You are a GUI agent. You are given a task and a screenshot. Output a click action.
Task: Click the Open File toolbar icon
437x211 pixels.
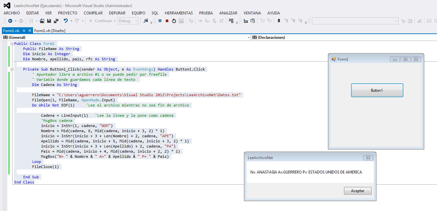[42, 21]
